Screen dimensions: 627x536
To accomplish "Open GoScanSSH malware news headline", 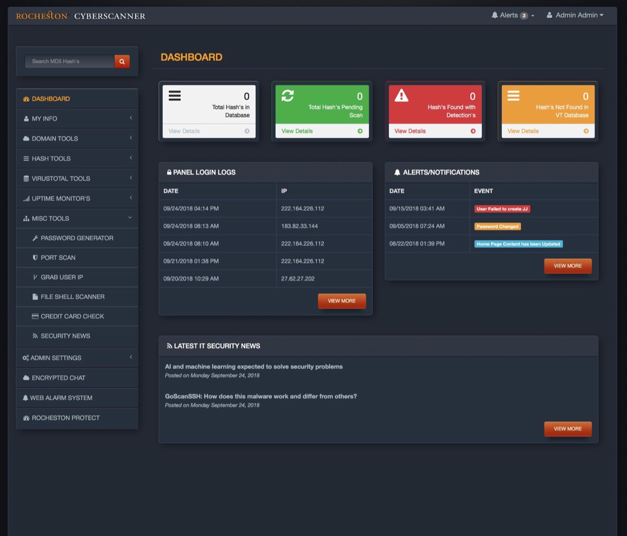I will point(261,397).
